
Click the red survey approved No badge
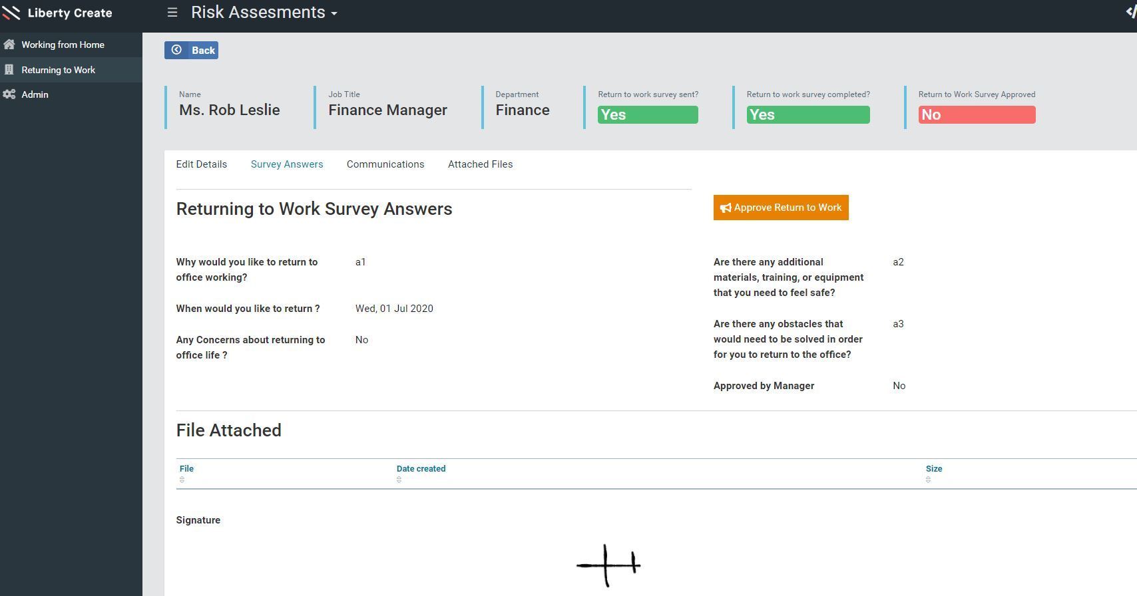(x=977, y=114)
